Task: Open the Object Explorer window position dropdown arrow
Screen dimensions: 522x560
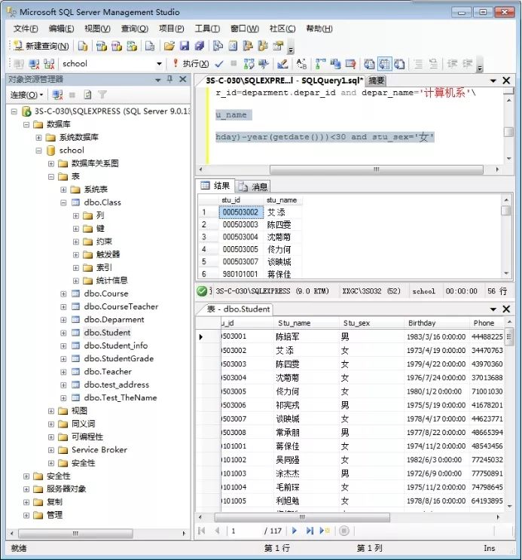Action: tap(158, 80)
